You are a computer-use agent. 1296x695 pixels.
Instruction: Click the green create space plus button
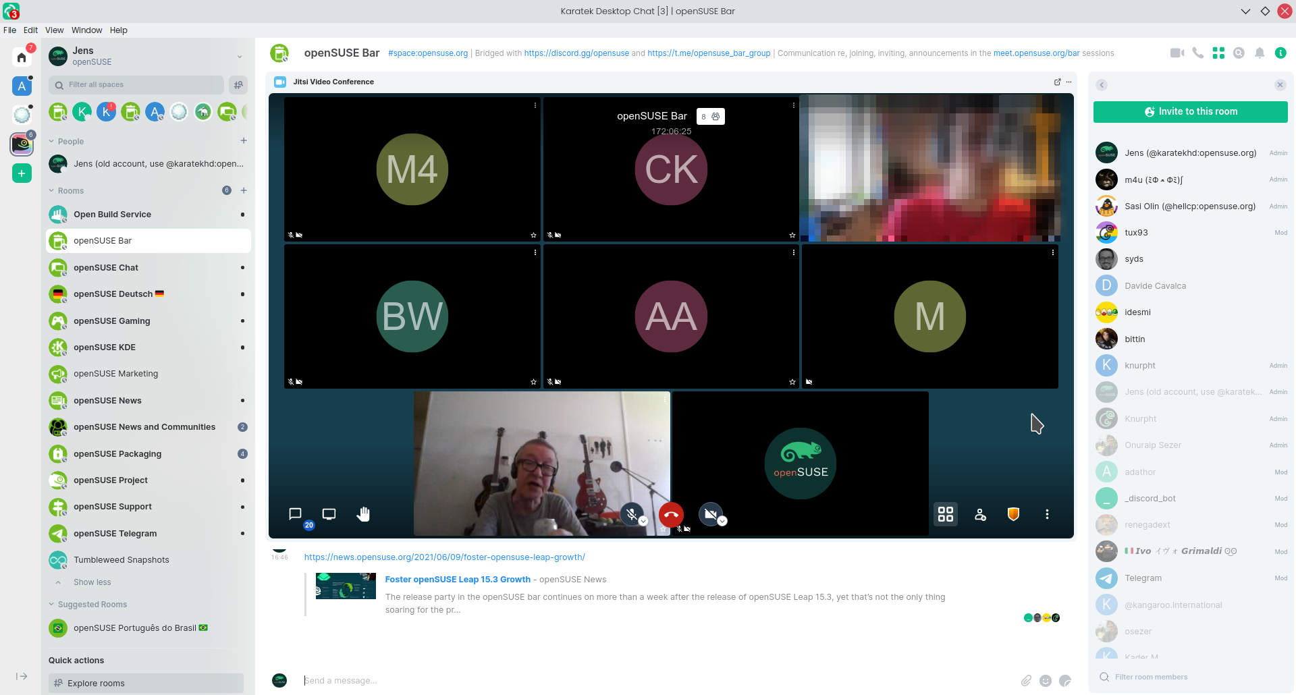(22, 173)
